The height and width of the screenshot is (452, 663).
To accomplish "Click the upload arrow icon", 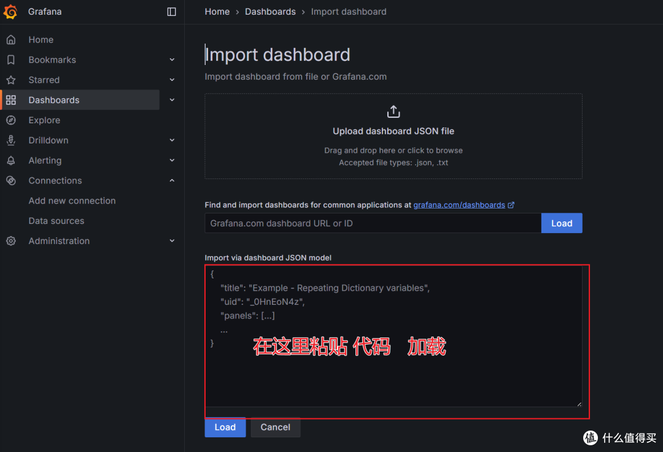I will click(x=394, y=112).
